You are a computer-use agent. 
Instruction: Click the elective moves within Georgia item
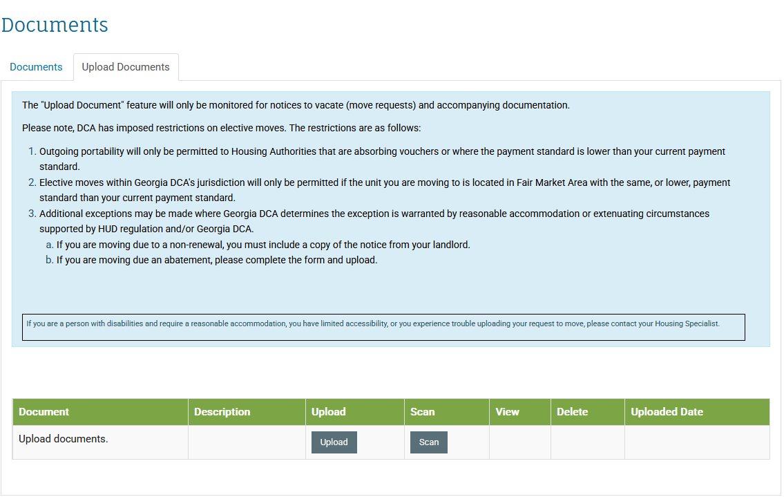click(385, 190)
